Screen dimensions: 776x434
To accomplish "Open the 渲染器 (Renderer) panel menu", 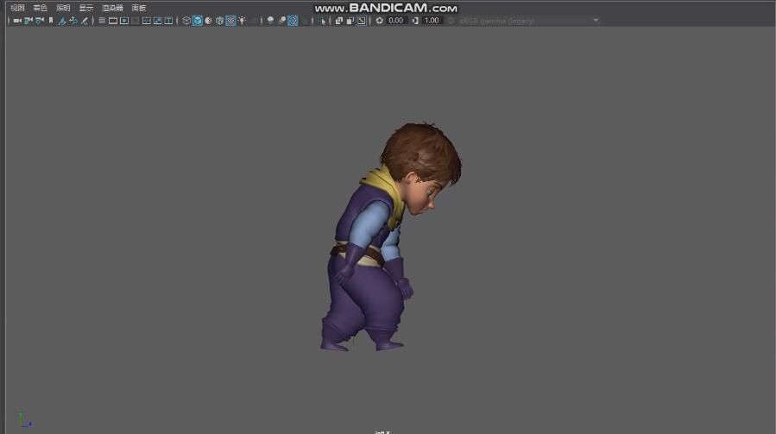I will pos(112,8).
